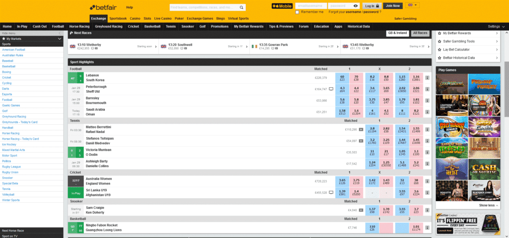The width and height of the screenshot is (509, 238).
Task: Open Cash or Nothing game thumbnail
Action: pos(485,169)
